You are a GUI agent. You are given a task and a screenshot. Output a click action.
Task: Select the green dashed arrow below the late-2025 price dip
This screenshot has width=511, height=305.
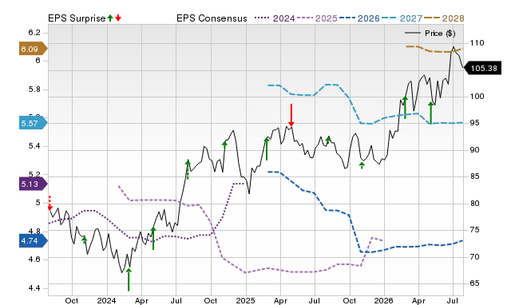[362, 165]
